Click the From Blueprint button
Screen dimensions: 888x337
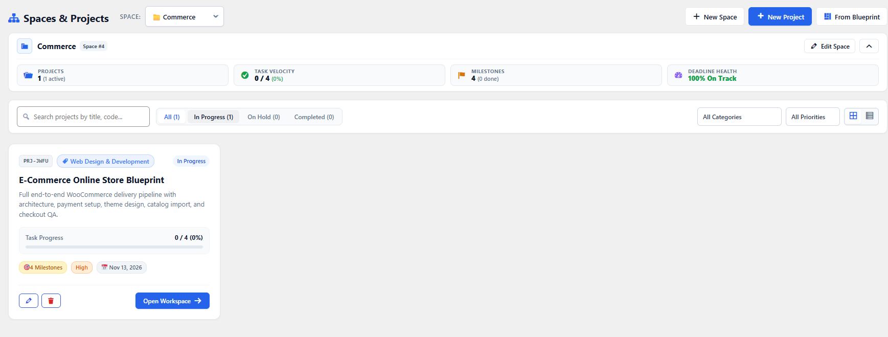tap(852, 16)
